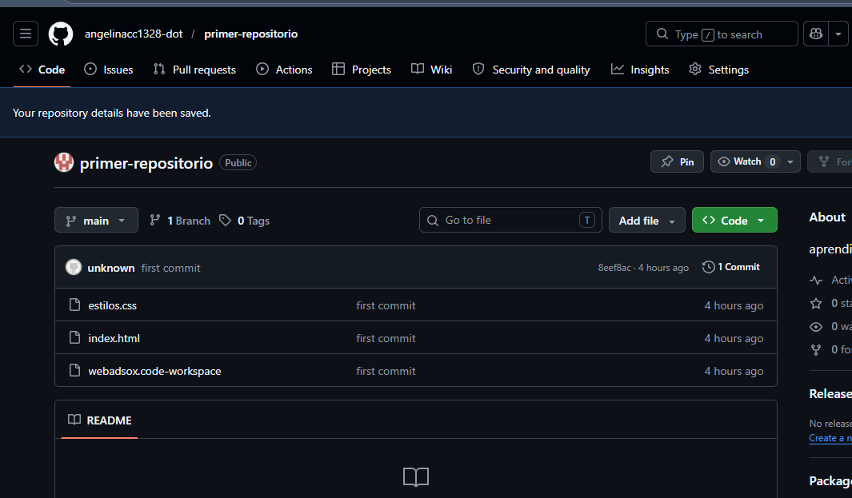
Task: Click file icon next to estilos.css
Action: point(75,305)
